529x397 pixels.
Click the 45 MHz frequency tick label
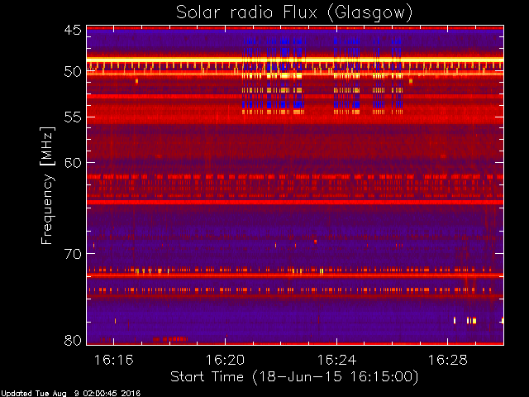click(73, 30)
